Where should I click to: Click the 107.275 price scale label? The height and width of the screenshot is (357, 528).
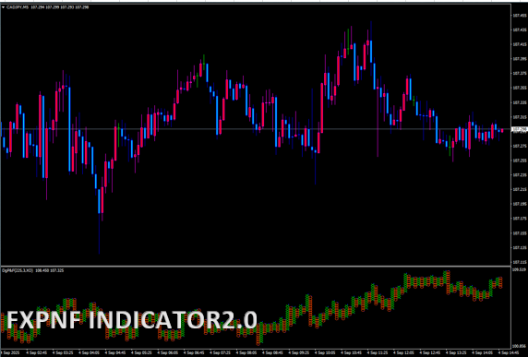pyautogui.click(x=519, y=146)
